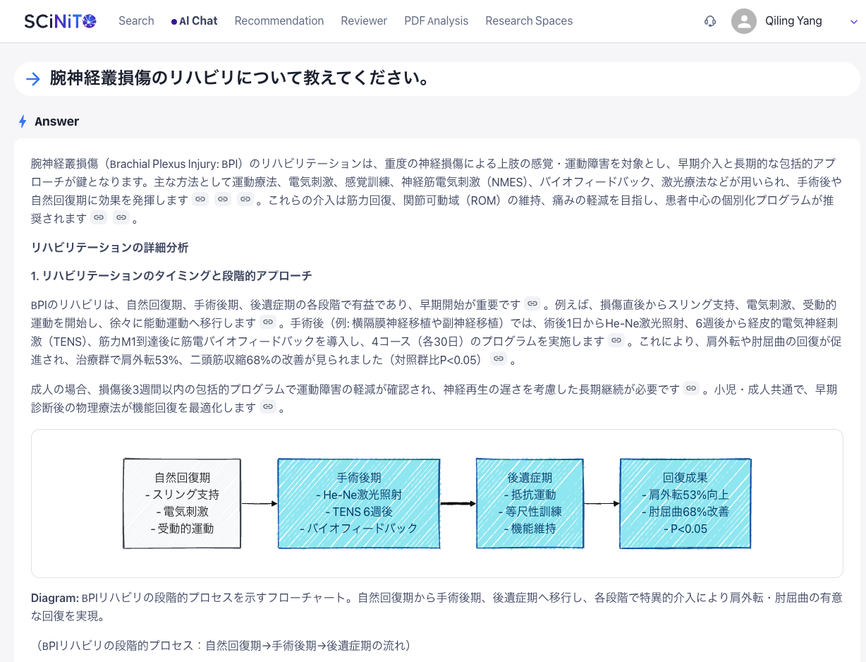This screenshot has height=662, width=866.
Task: Open citation link after プログラムを実施します
Action: pyautogui.click(x=616, y=341)
